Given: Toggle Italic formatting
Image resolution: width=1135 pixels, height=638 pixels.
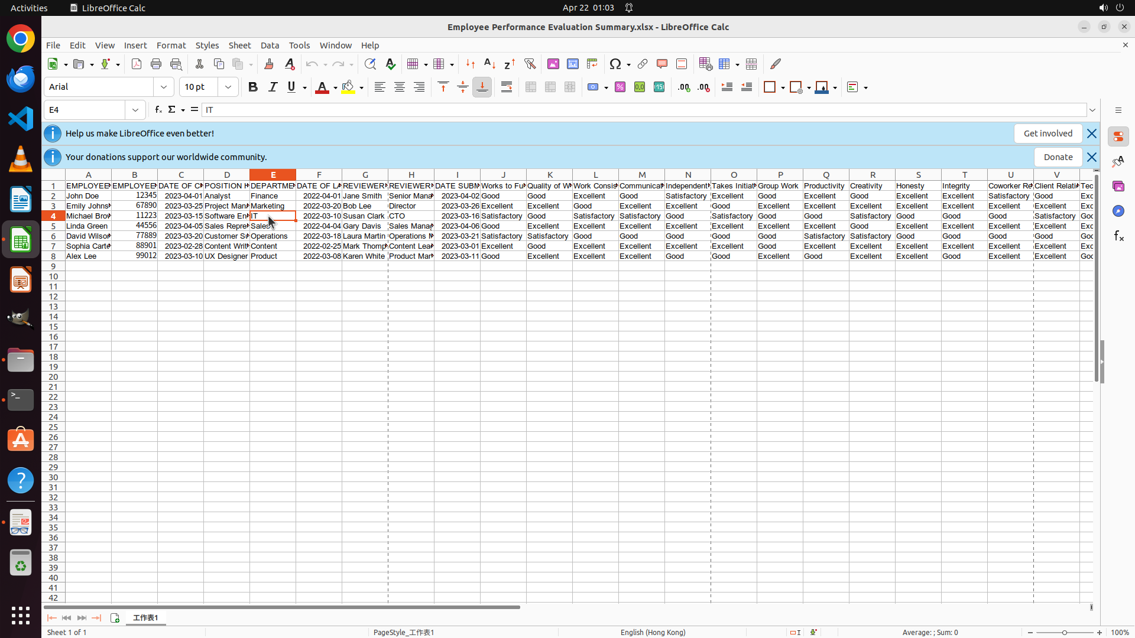Looking at the screenshot, I should click(273, 87).
